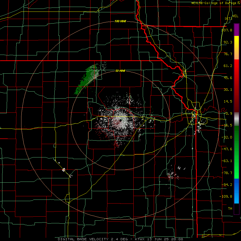This screenshot has height=241, width=241.
Task: Click the [KT] units label
Action: pyautogui.click(x=228, y=18)
